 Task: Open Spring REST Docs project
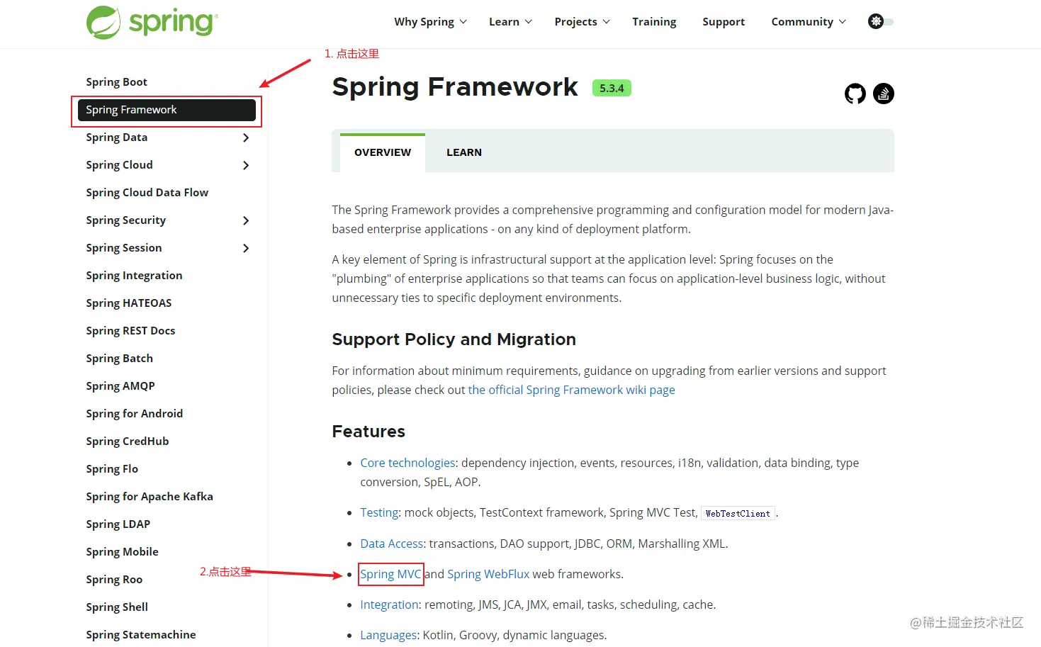click(x=130, y=331)
